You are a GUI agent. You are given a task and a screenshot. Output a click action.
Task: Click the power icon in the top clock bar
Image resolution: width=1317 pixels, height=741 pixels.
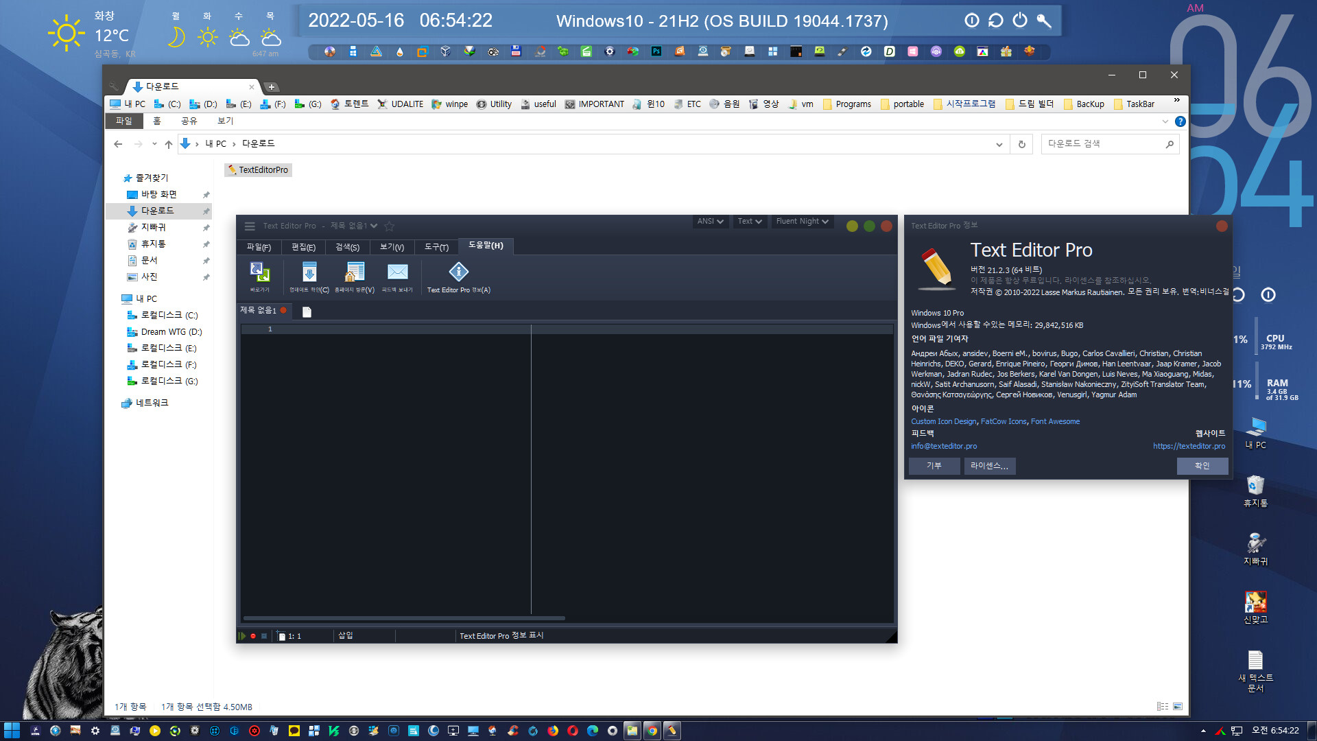(1020, 21)
